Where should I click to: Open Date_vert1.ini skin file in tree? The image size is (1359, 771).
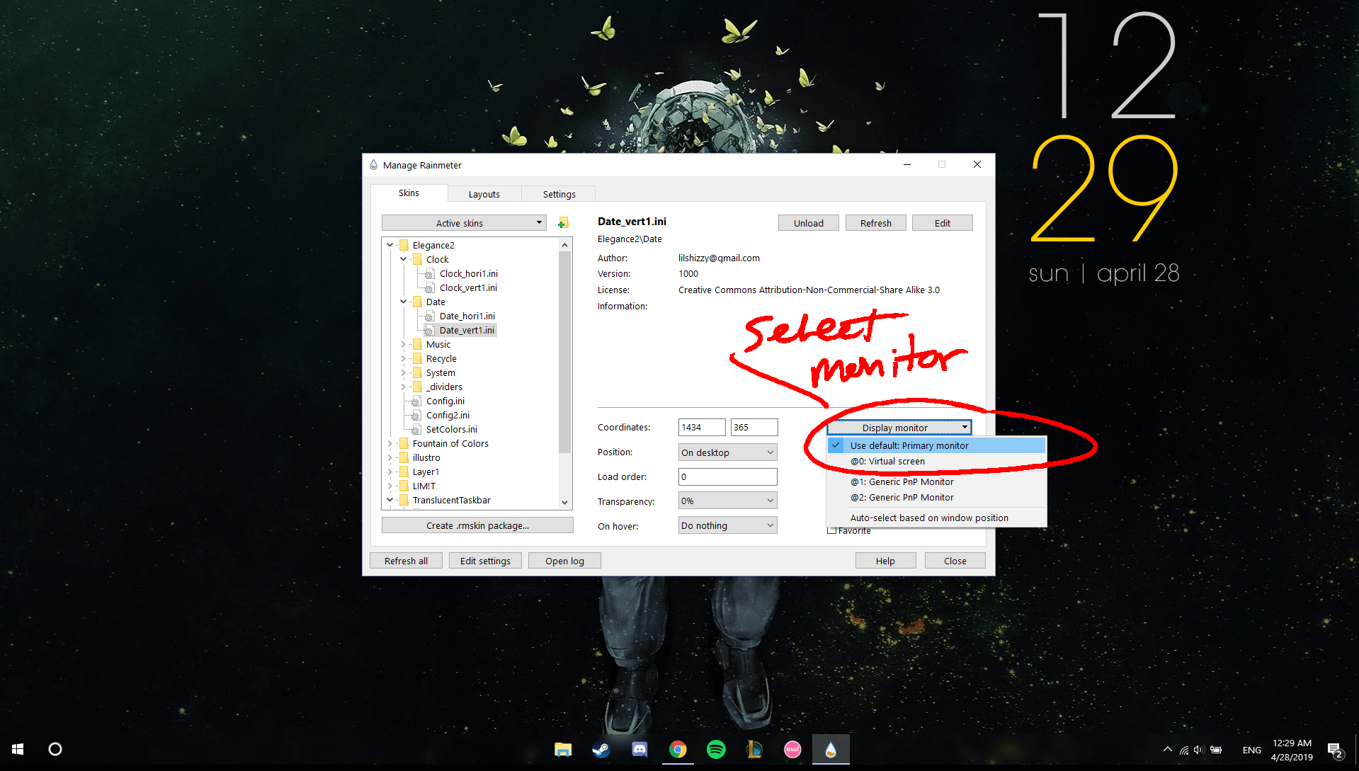click(x=467, y=330)
